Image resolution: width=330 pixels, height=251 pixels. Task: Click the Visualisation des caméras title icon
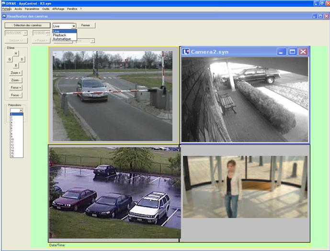tap(4, 16)
